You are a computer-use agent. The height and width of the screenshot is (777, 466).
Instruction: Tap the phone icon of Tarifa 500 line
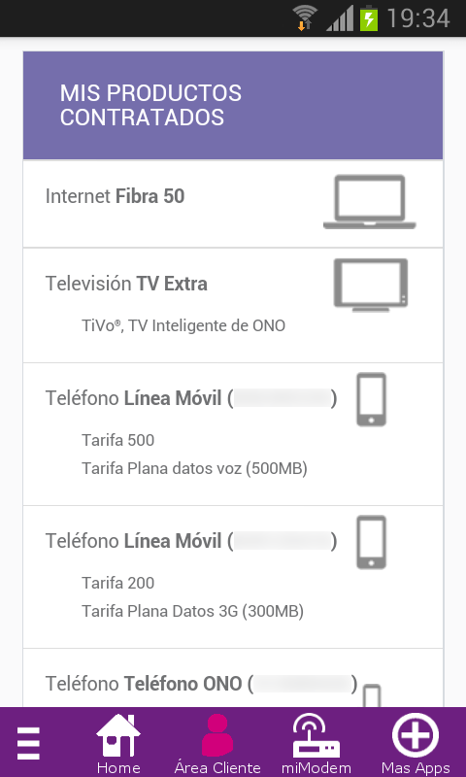pyautogui.click(x=372, y=399)
